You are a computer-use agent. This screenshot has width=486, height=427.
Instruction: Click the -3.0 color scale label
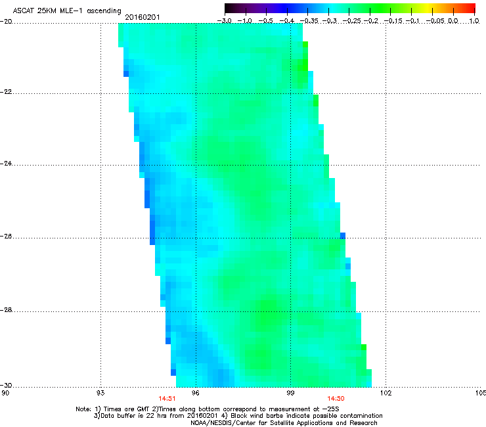point(224,21)
